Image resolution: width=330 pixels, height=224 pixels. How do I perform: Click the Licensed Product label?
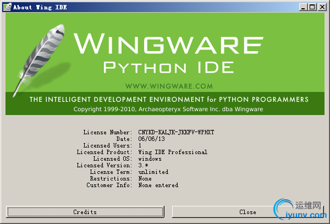tap(105, 152)
